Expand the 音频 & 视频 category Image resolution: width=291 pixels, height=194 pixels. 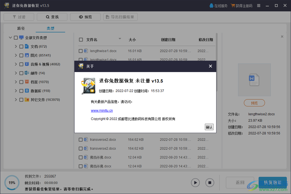pos(16,64)
